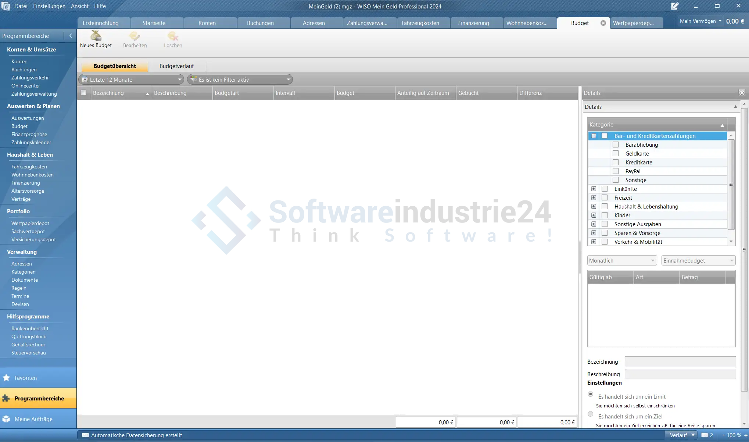Open Finanzprognose in the sidebar
The height and width of the screenshot is (442, 749).
29,134
